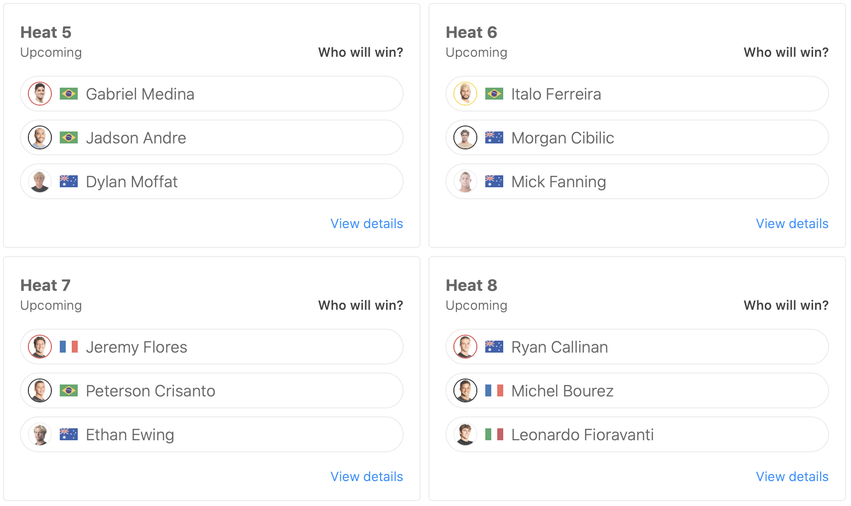Click the Heat 7 title heading

pyautogui.click(x=45, y=285)
